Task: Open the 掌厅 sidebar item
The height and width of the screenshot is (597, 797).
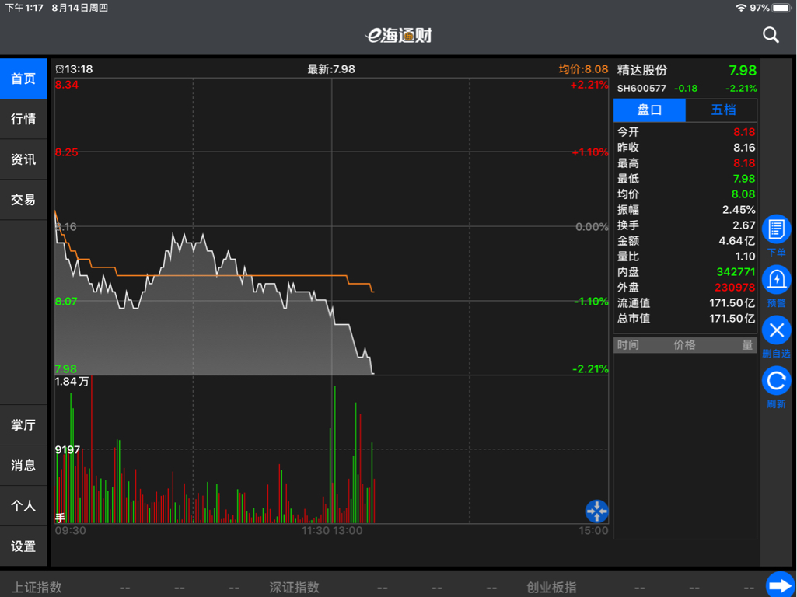Action: (x=23, y=425)
